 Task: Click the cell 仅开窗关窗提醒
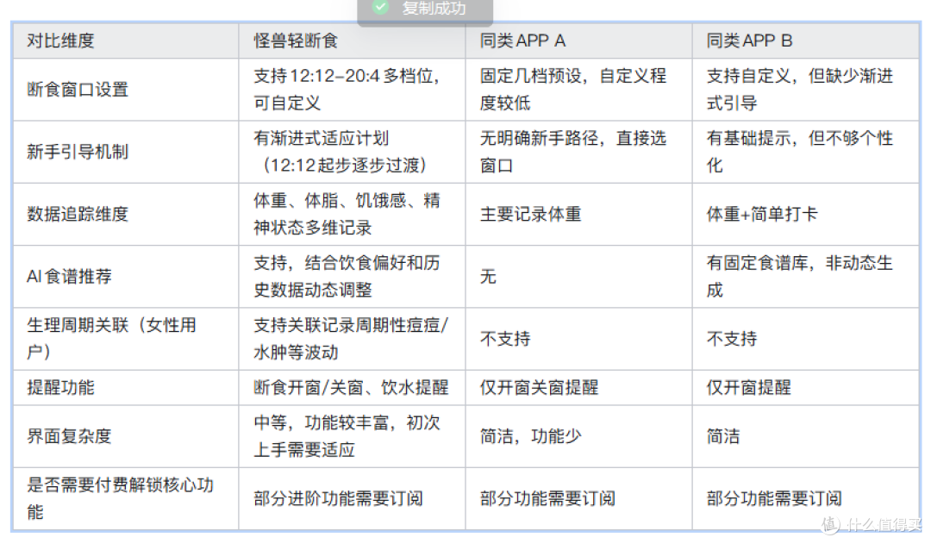click(x=579, y=388)
